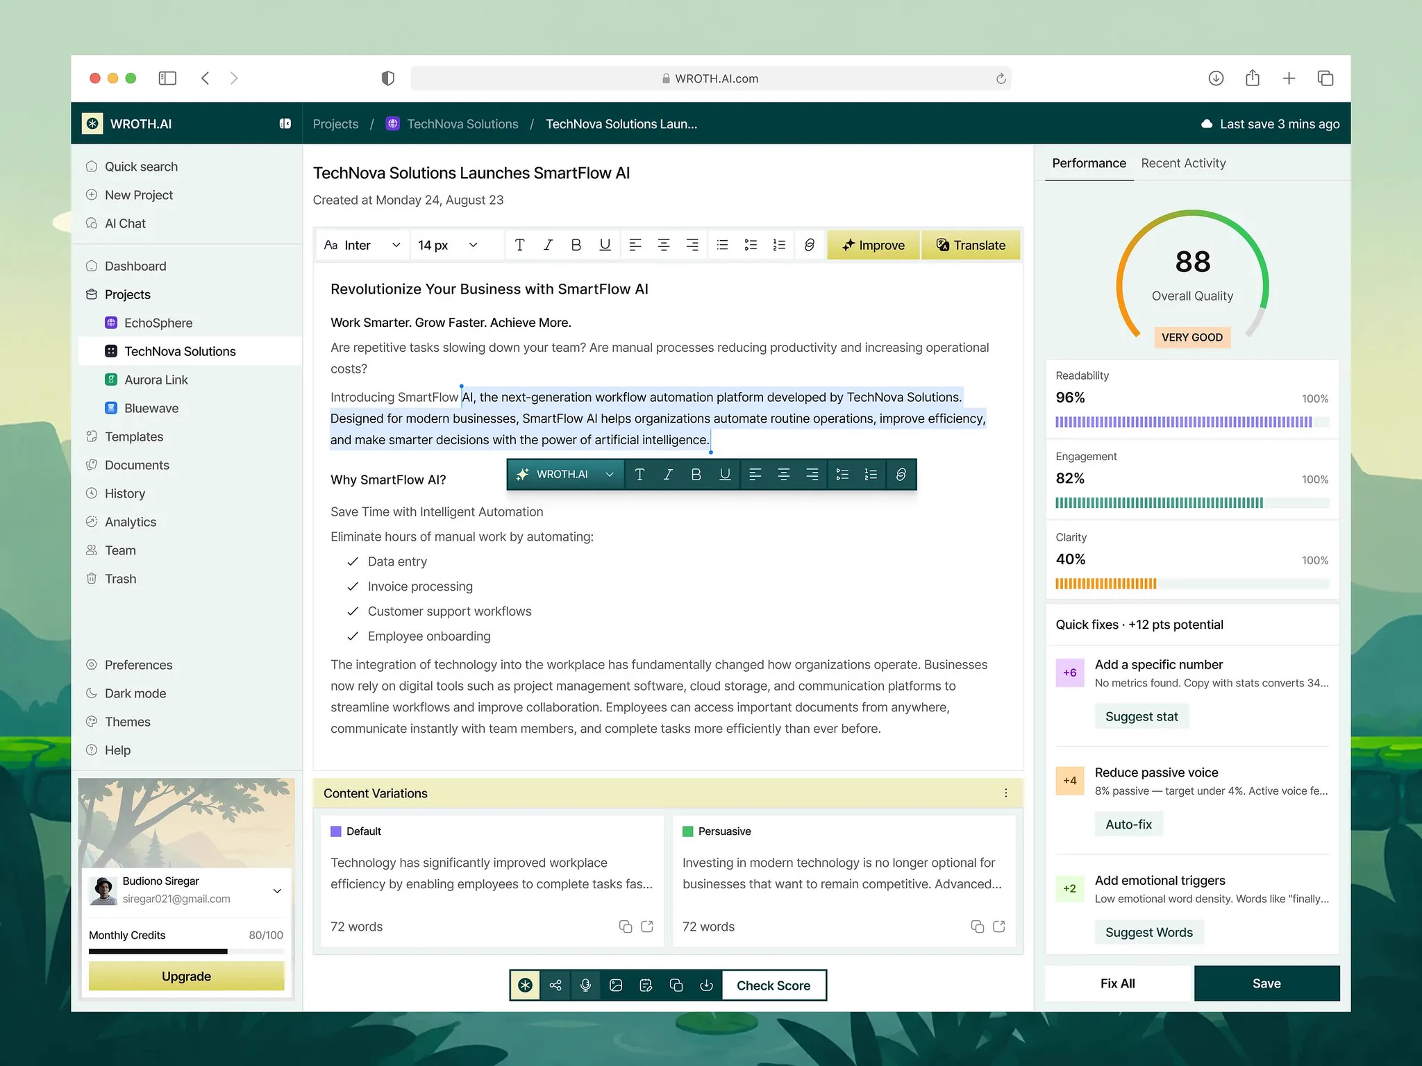Click the Translate button
Screen dimensions: 1422x1066
(971, 245)
